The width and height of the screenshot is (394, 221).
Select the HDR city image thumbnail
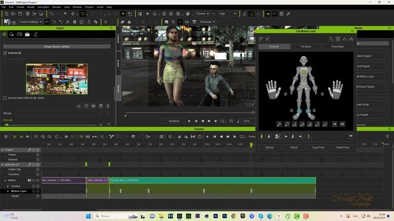(x=57, y=79)
